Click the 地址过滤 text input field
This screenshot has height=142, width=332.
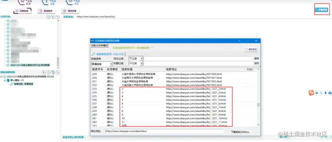coord(198,58)
